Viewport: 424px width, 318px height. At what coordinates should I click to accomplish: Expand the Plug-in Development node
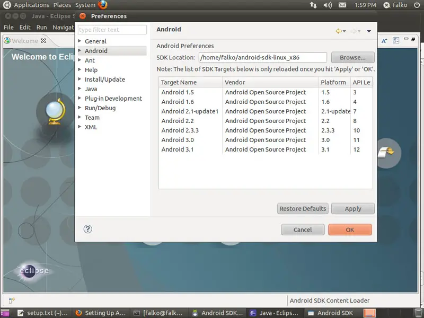click(79, 98)
